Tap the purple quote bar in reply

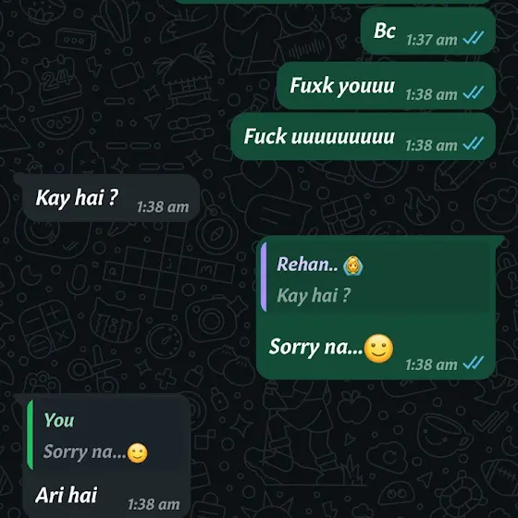point(264,277)
